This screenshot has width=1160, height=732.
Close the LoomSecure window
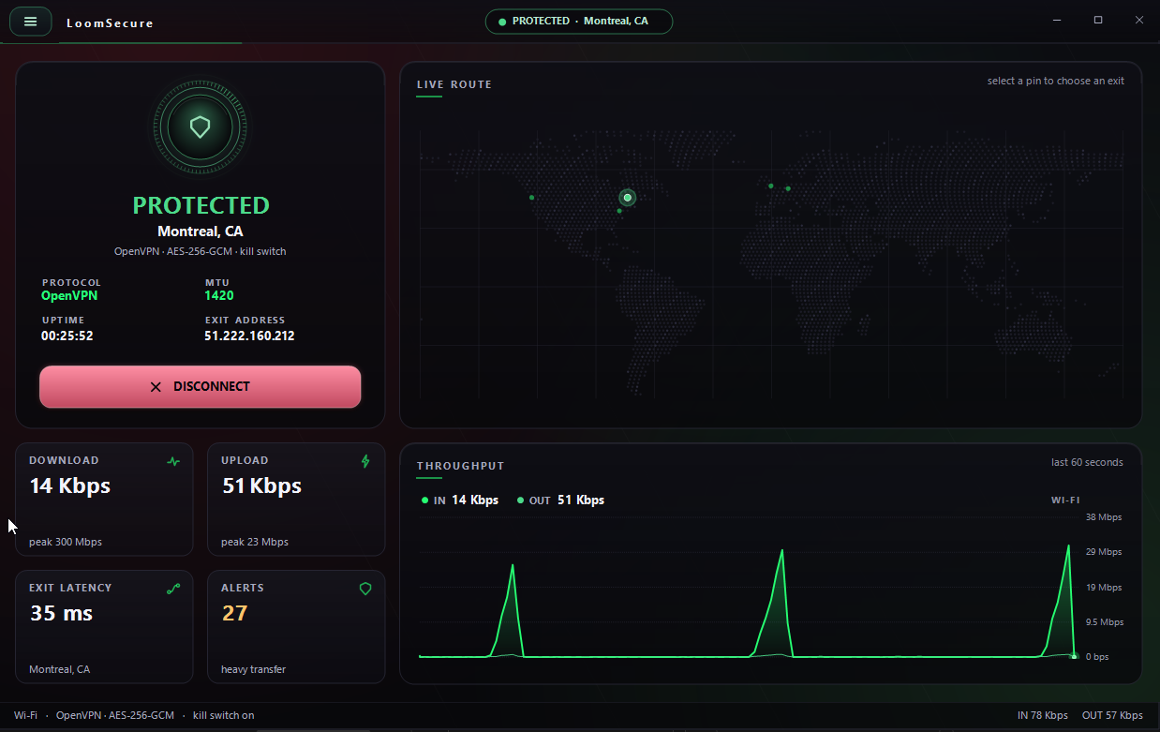(1139, 20)
